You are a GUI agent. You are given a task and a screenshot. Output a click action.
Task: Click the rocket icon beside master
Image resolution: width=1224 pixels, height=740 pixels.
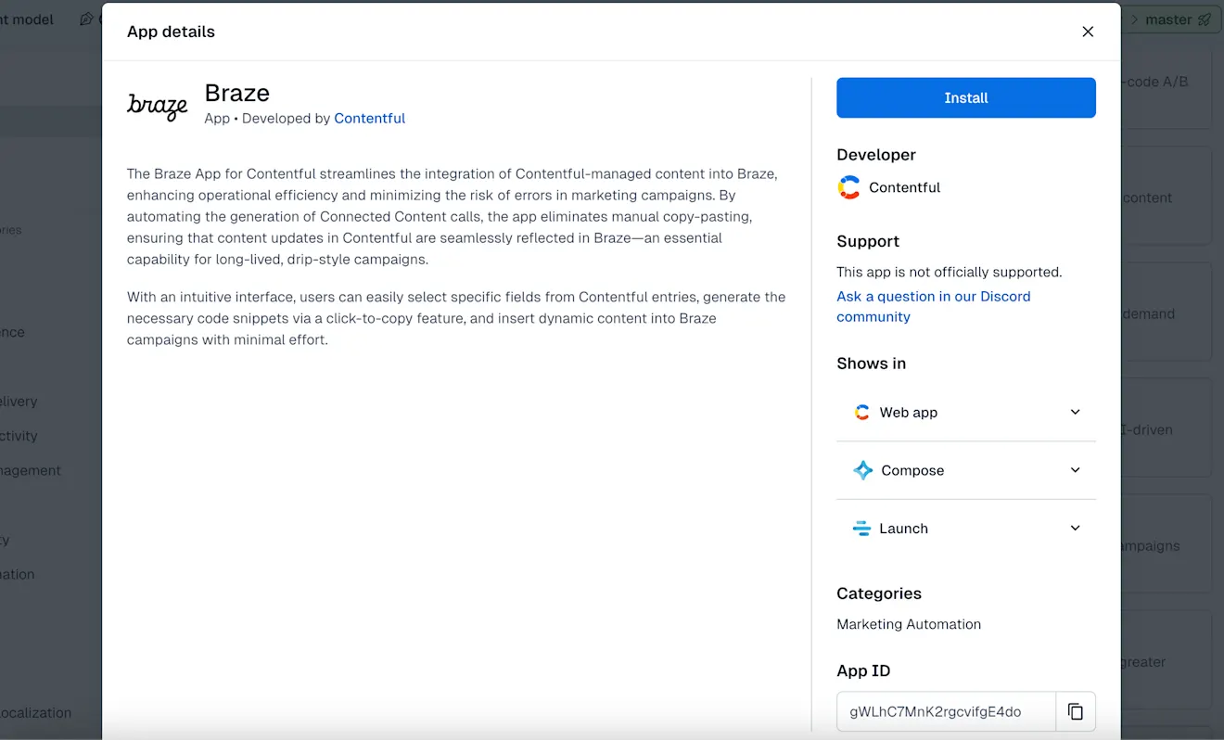point(1205,19)
